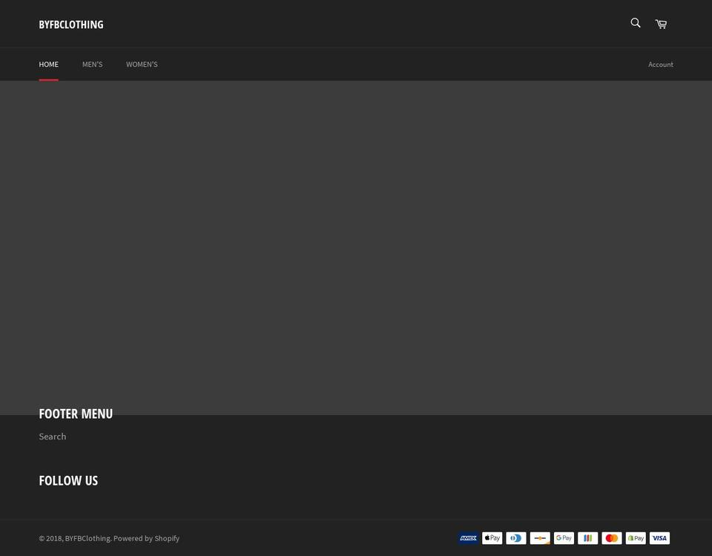Click the JCB payment icon

587,538
